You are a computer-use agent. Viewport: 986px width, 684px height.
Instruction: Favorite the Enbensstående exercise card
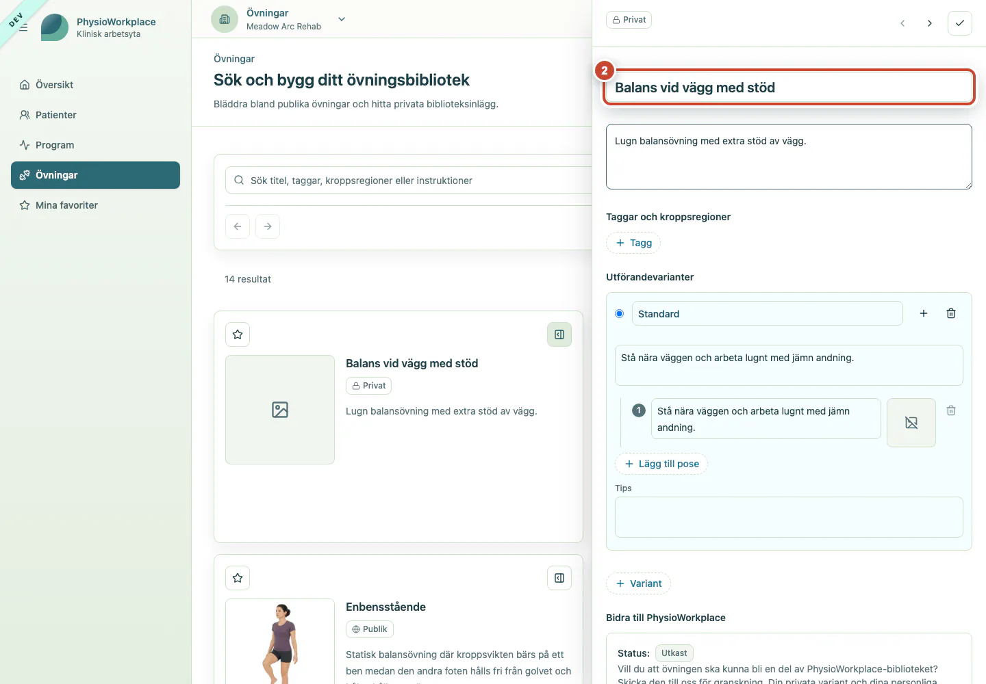point(238,578)
